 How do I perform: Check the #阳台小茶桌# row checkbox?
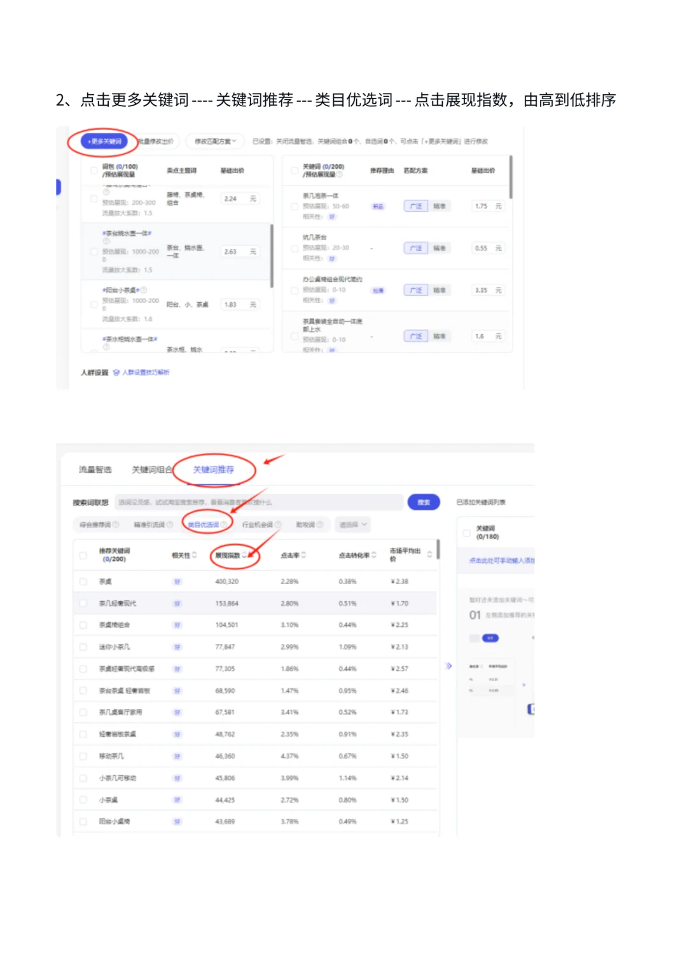[x=94, y=305]
